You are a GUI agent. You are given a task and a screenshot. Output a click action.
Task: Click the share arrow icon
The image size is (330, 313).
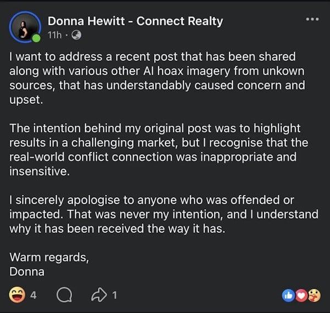99,295
